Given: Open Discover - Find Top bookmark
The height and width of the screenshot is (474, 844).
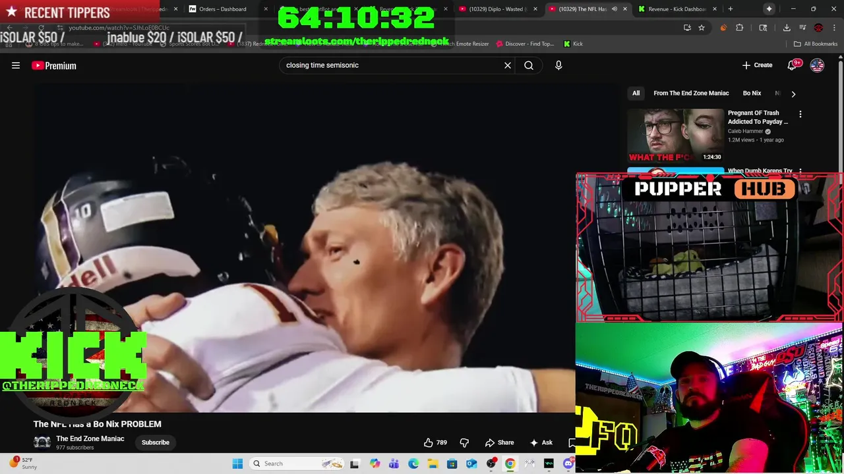Looking at the screenshot, I should click(x=525, y=43).
